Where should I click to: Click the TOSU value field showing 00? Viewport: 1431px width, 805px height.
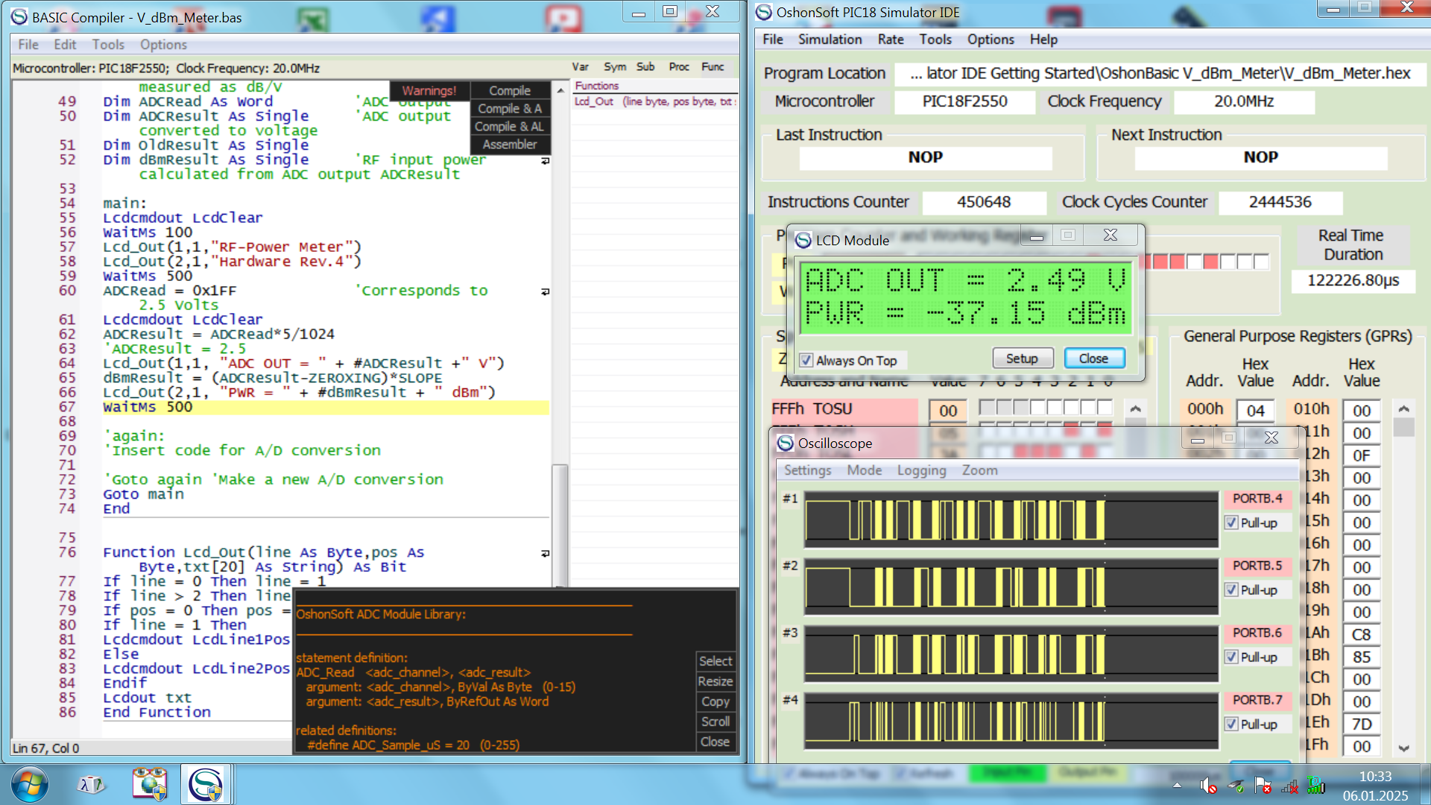coord(948,411)
